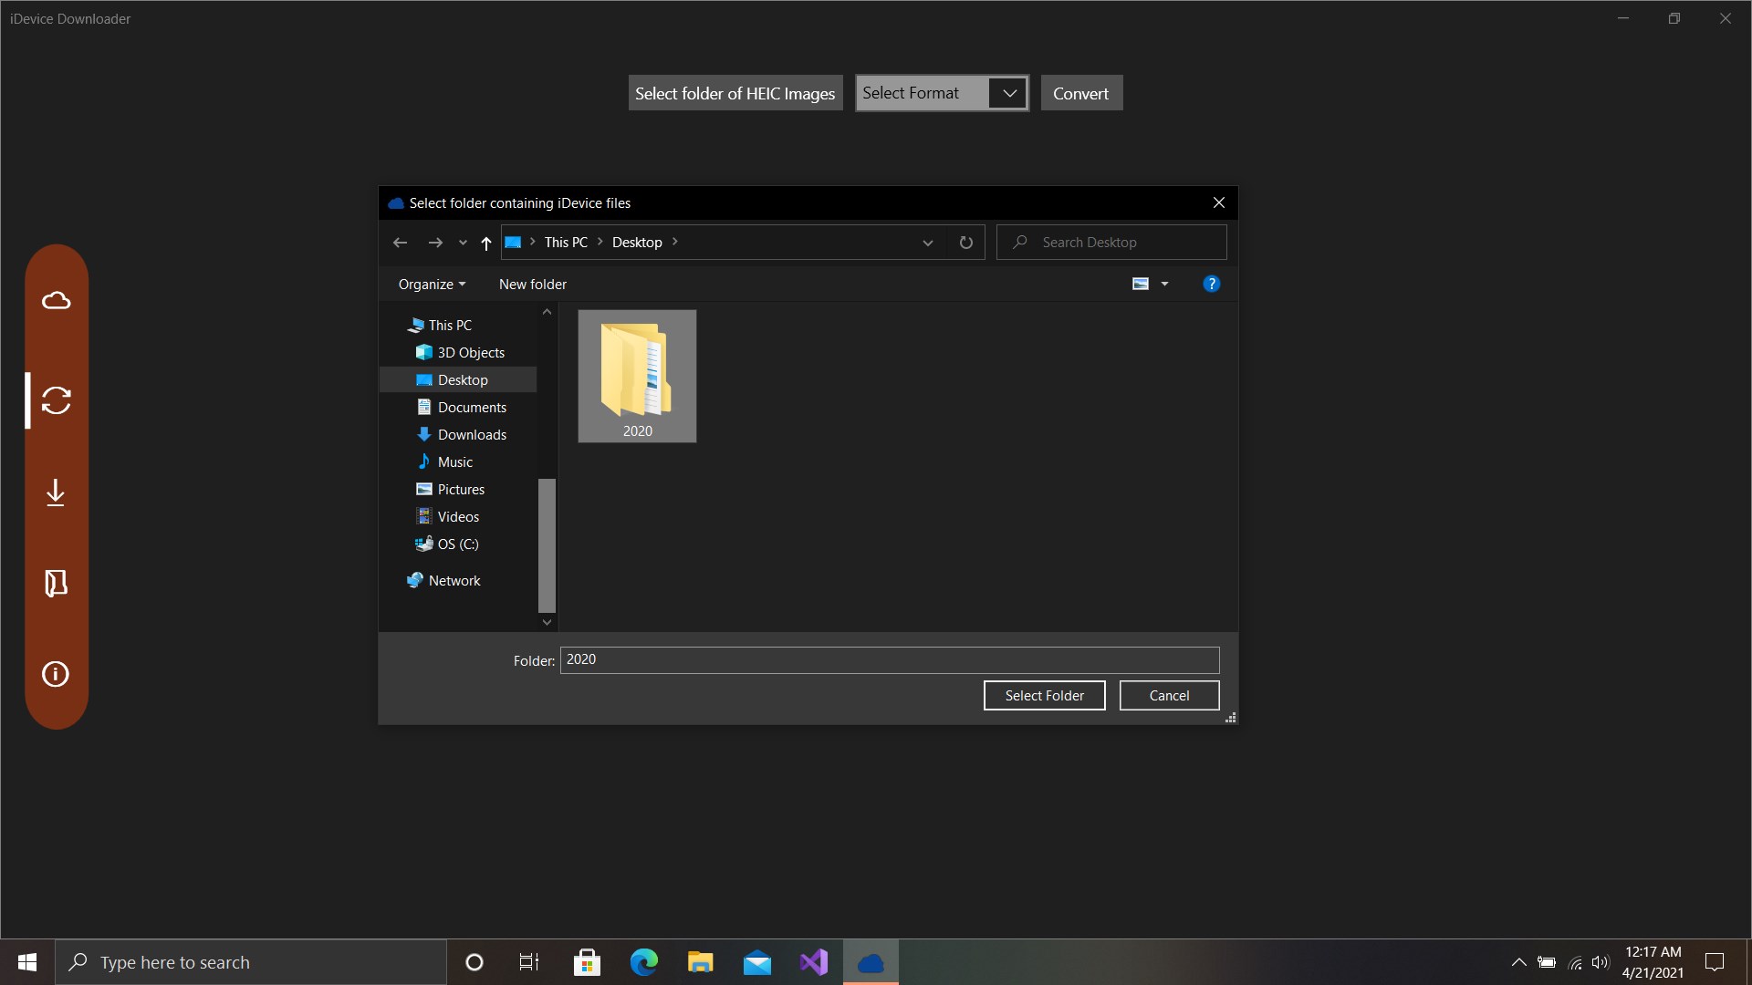Screen dimensions: 1752x985
Task: Open the info circle sidebar icon
Action: pos(56,674)
